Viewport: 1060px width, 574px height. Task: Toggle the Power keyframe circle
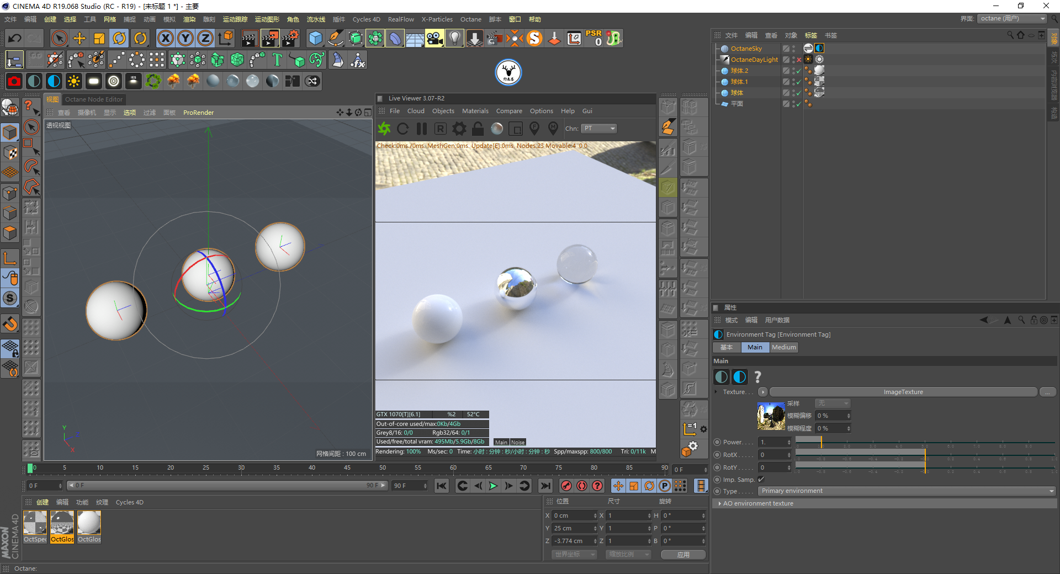(717, 442)
